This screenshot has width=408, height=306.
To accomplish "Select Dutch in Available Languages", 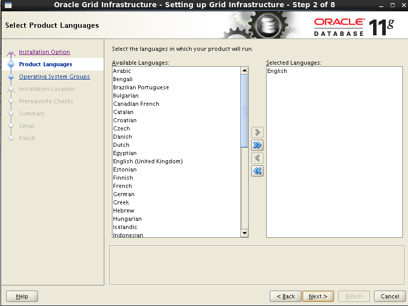I will coord(177,145).
